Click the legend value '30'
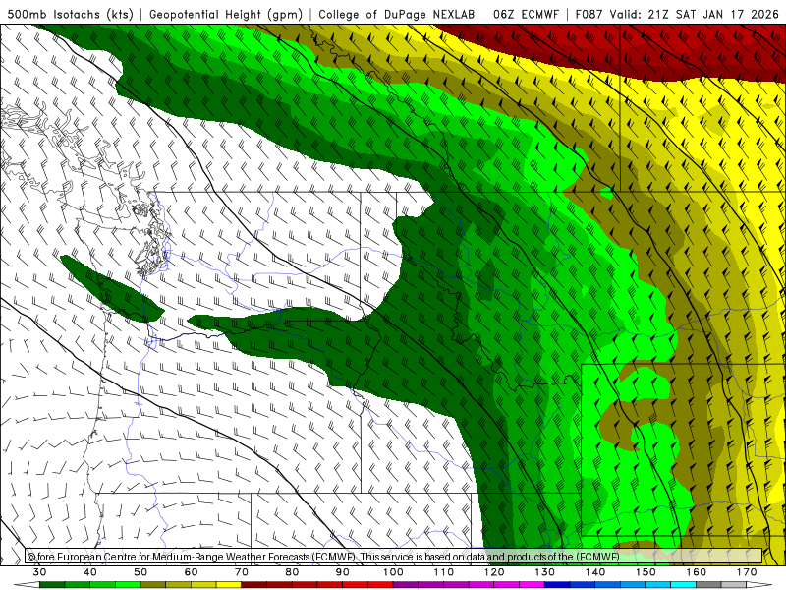The image size is (786, 590). [x=39, y=572]
